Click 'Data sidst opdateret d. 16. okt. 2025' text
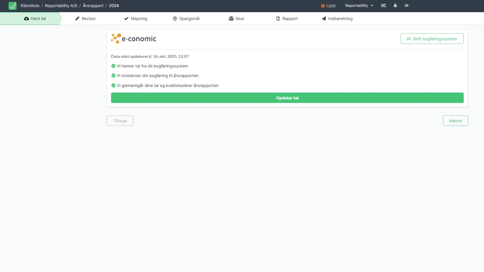 coord(150,57)
